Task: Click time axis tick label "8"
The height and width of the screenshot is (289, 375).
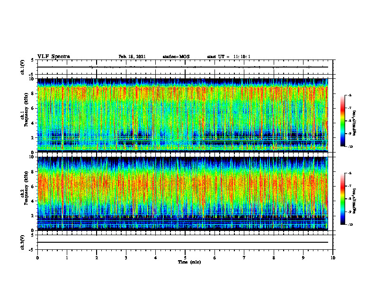Action: [274, 258]
